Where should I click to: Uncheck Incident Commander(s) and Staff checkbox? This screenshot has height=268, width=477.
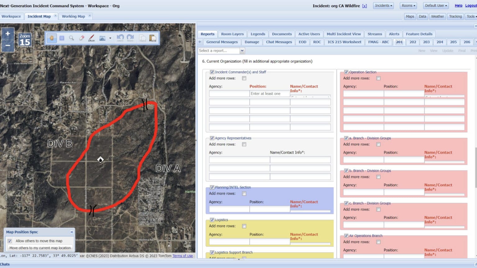click(x=212, y=72)
